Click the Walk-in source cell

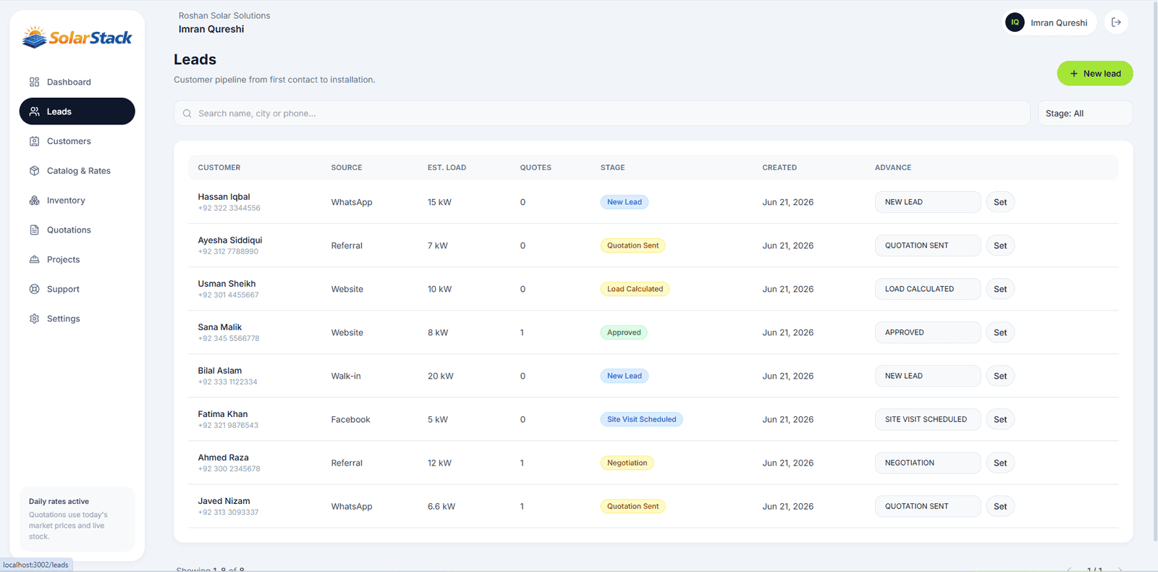point(346,376)
